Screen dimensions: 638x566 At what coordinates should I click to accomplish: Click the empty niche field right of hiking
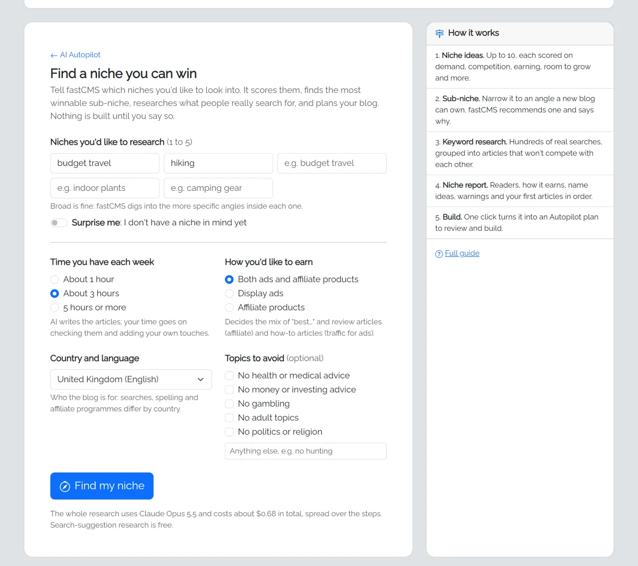coord(332,163)
